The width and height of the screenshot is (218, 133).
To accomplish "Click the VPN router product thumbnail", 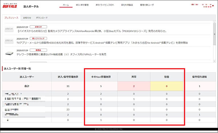I will tap(9, 53).
